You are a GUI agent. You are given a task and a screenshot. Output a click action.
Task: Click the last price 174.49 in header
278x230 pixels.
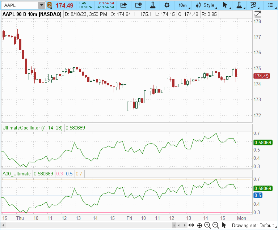[64, 5]
